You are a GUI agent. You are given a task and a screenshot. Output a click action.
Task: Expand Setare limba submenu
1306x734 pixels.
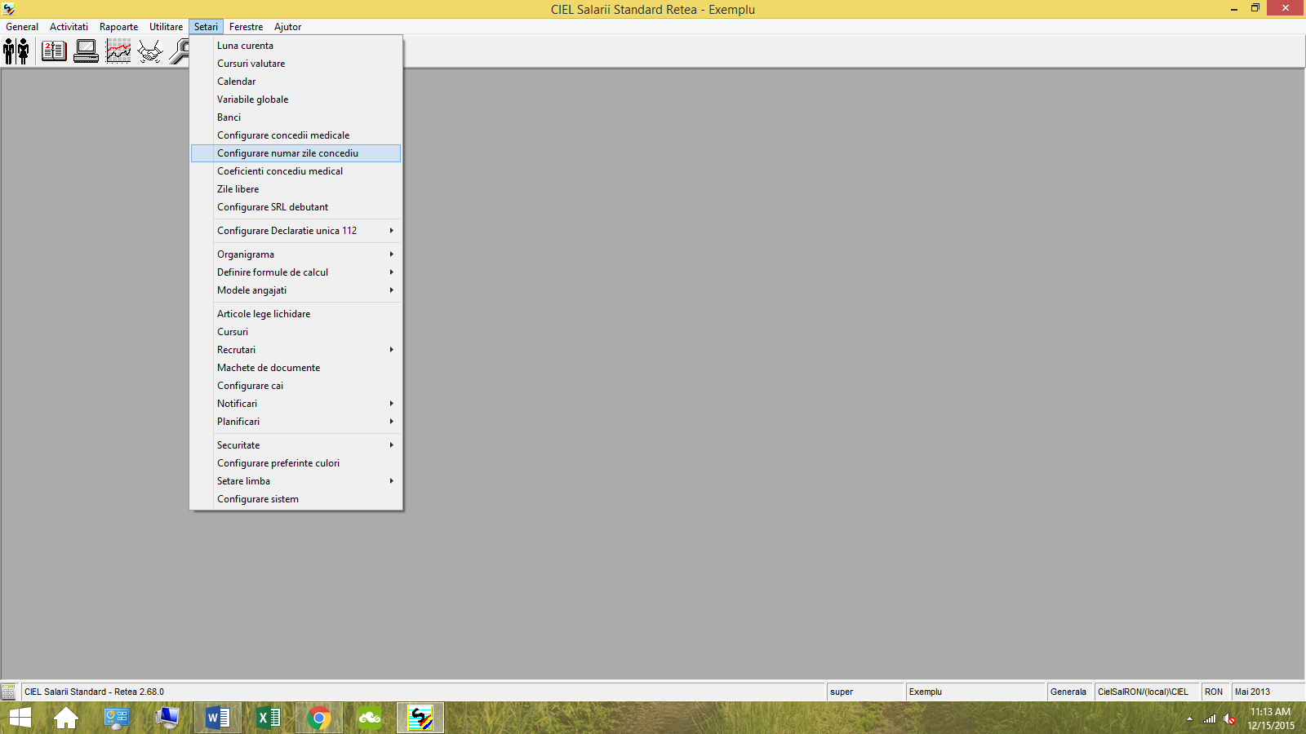coord(295,481)
